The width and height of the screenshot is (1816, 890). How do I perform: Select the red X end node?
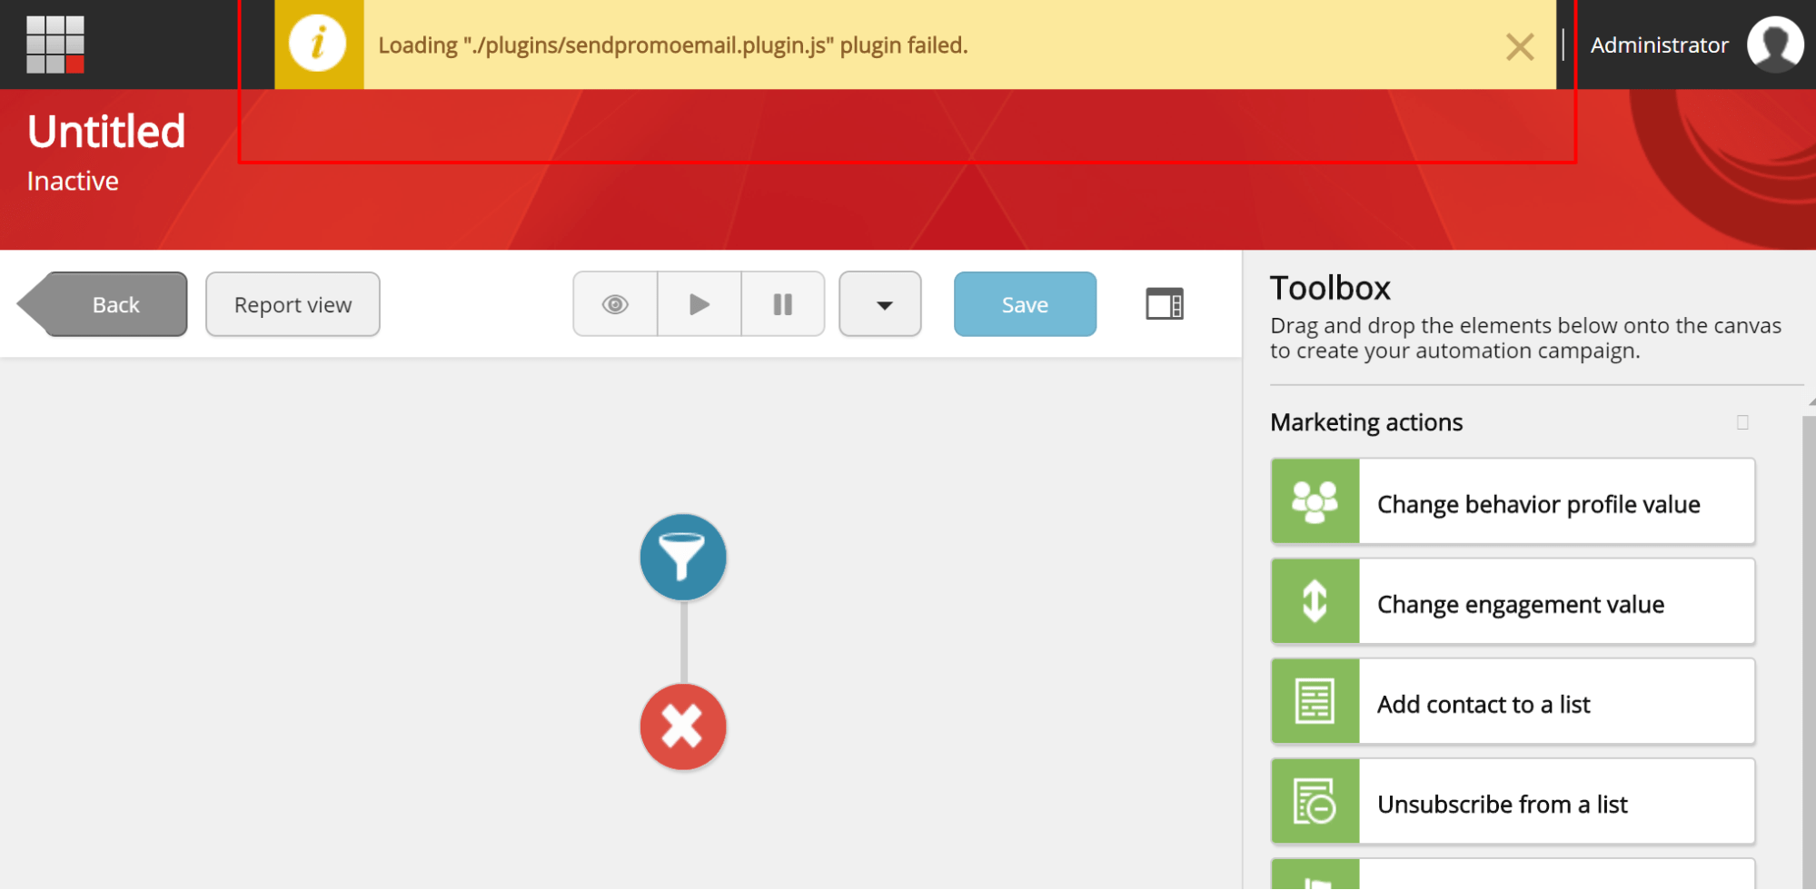(x=683, y=727)
